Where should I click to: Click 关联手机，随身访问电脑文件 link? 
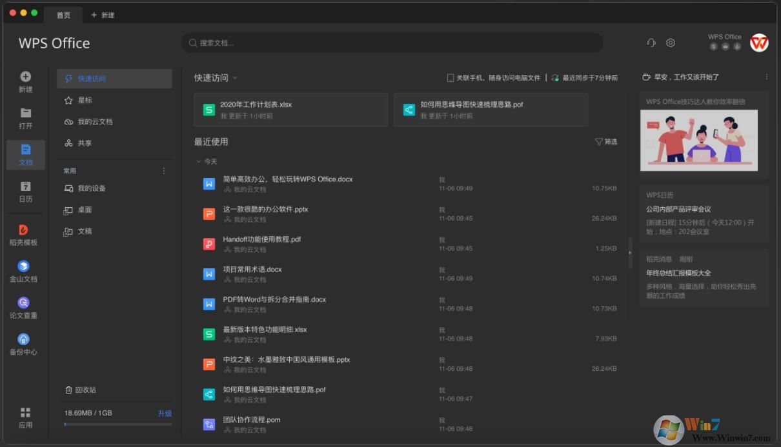pos(494,77)
